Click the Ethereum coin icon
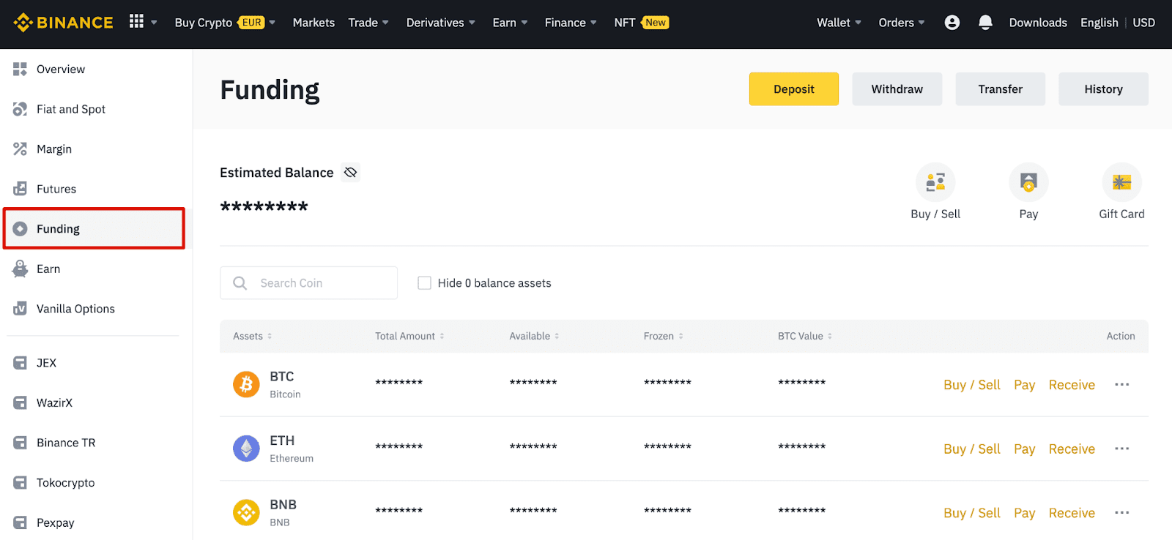Screen dimensions: 1172x540 (246, 448)
